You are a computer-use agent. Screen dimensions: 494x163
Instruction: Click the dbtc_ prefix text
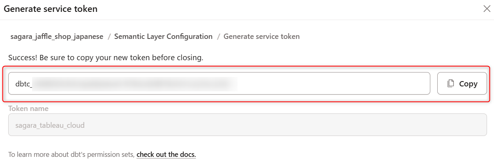tap(24, 84)
